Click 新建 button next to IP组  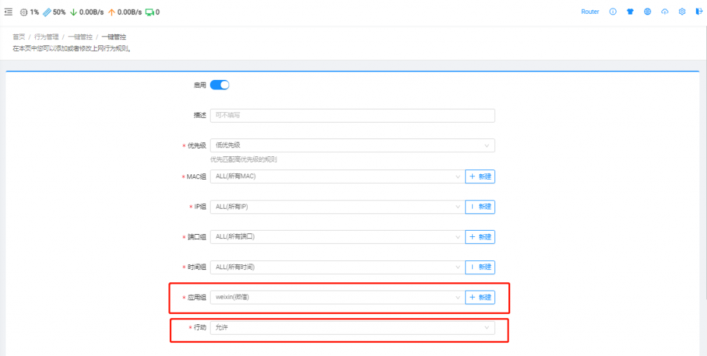[481, 207]
